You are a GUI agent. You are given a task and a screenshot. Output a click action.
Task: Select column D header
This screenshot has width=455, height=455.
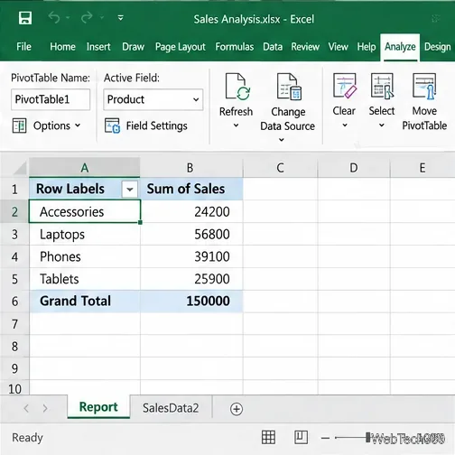pyautogui.click(x=354, y=168)
